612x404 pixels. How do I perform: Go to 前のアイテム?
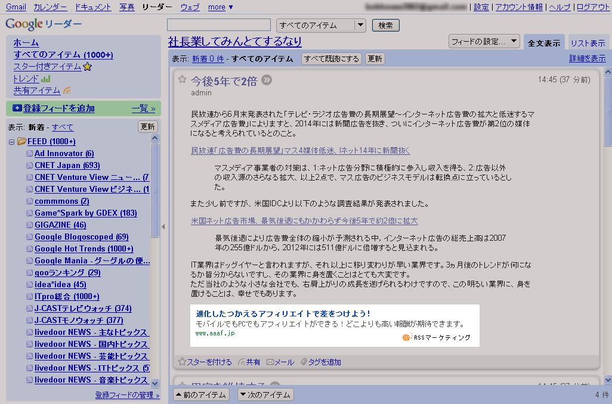point(201,394)
